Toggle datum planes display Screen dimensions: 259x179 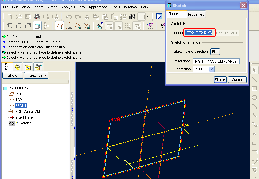click(60, 26)
